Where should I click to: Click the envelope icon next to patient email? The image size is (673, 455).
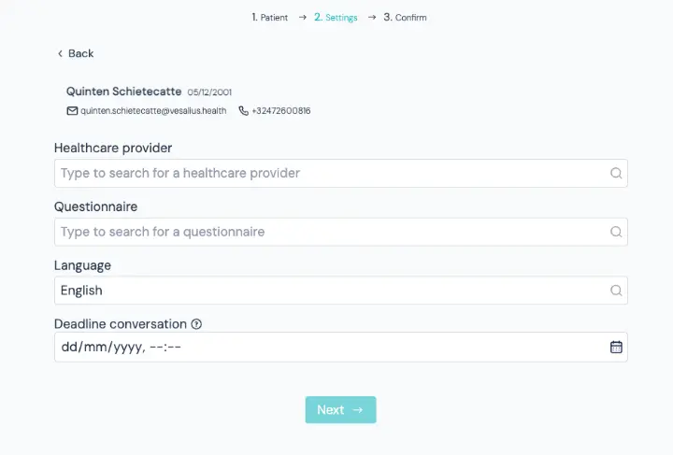coord(72,111)
